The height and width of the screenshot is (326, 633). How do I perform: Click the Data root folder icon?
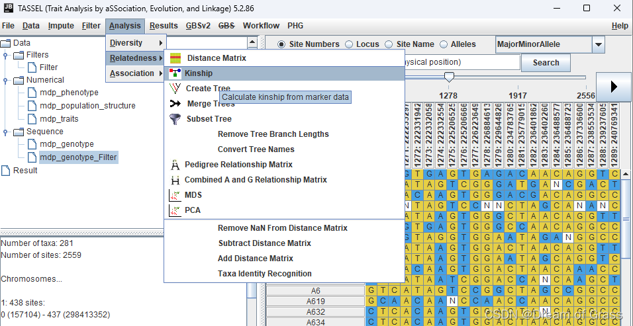(x=6, y=43)
